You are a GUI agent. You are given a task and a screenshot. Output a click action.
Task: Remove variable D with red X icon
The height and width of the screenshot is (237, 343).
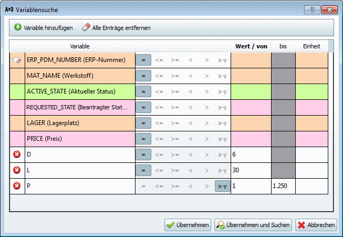pyautogui.click(x=17, y=154)
